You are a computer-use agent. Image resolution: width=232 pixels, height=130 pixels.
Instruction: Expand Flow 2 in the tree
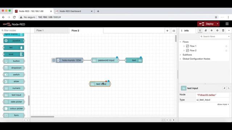point(184,51)
